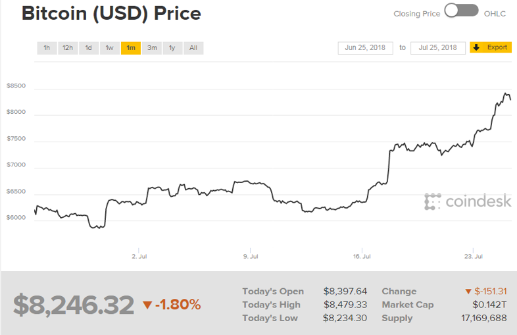
Task: Click the red down-arrow beside -1.80%
Action: tap(147, 305)
